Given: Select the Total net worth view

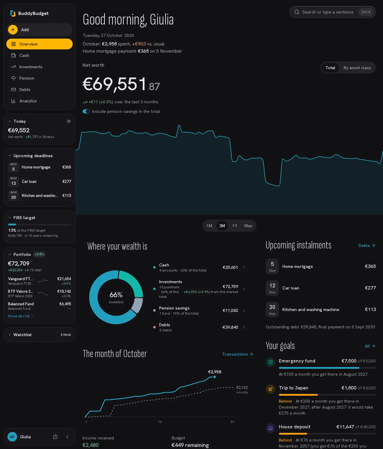Looking at the screenshot, I should tap(330, 68).
